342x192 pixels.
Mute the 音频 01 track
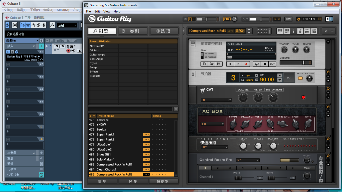57,46
